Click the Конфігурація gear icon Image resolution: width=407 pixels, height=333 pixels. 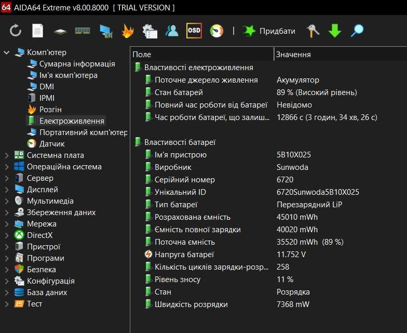(x=19, y=281)
